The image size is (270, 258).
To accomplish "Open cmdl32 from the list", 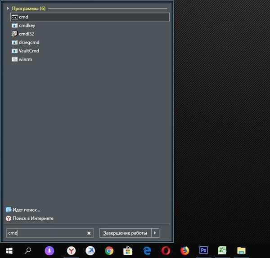I will click(27, 34).
